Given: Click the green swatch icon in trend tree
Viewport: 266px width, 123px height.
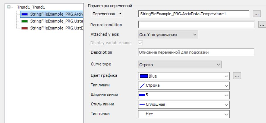Looking at the screenshot, I should click(x=25, y=21).
